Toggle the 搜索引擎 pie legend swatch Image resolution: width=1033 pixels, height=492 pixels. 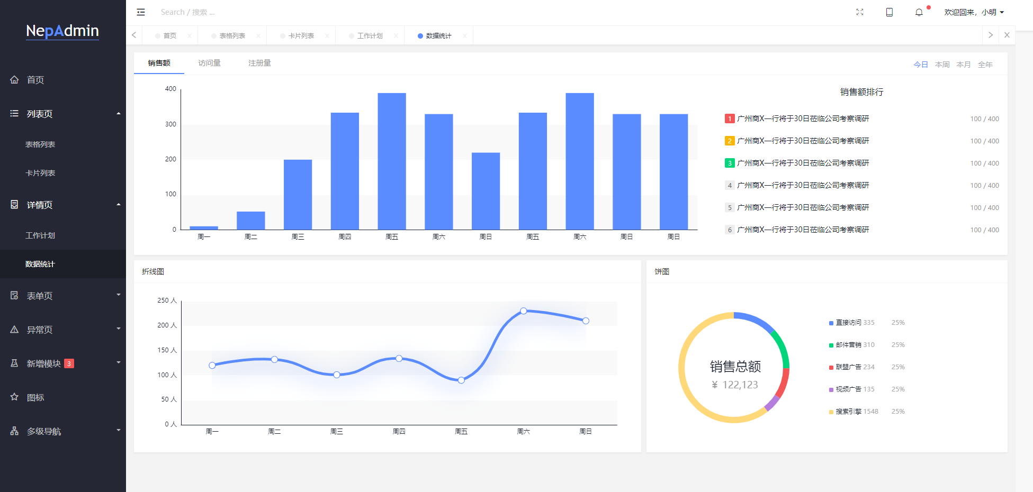(x=831, y=412)
